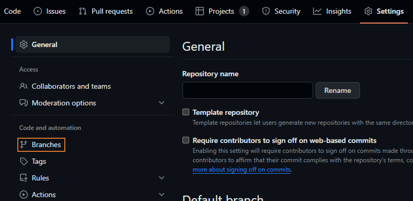Click the Pull requests icon
The image size is (413, 201).
click(83, 11)
